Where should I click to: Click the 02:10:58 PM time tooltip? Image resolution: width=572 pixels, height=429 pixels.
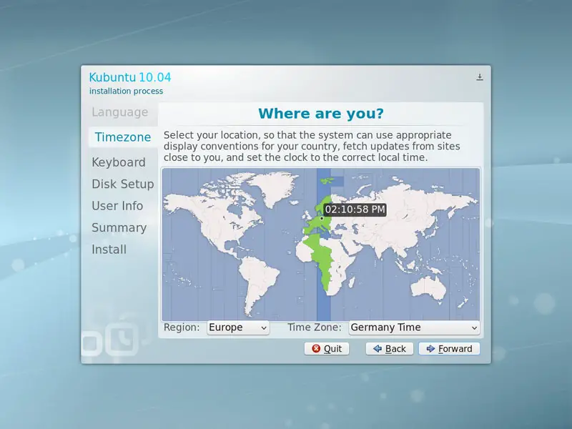[x=355, y=209]
